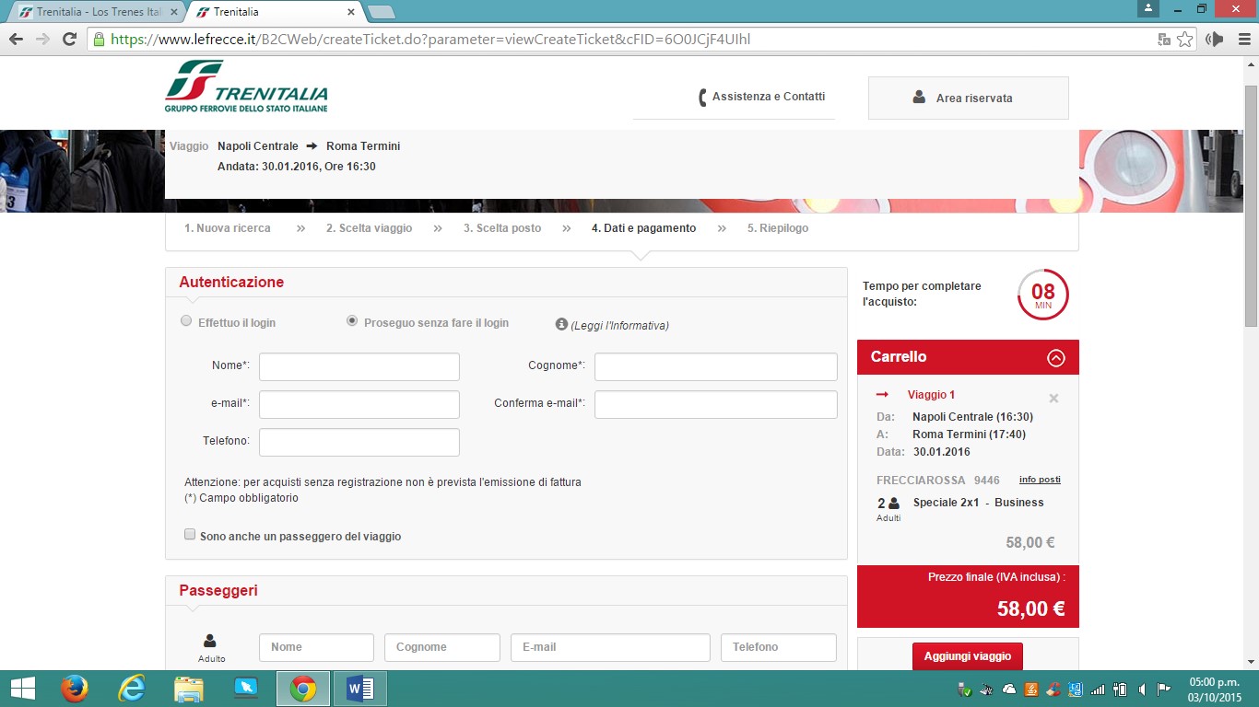Select Proseguo senza fare il login option
Viewport: 1259px width, 707px height.
pyautogui.click(x=352, y=321)
